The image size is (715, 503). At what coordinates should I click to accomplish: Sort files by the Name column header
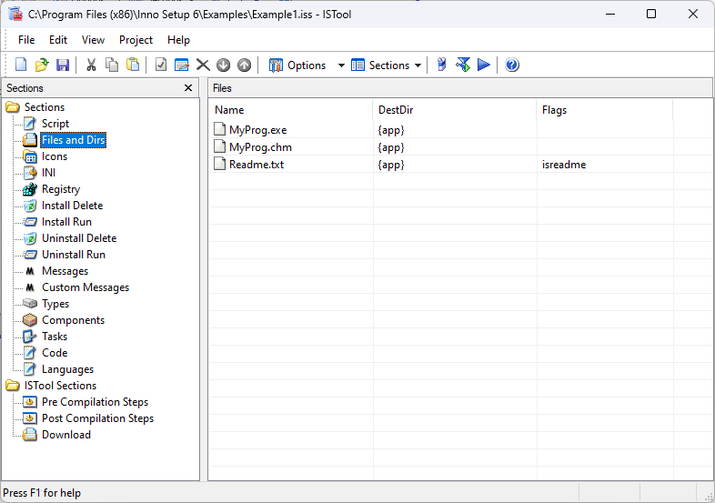tap(290, 110)
